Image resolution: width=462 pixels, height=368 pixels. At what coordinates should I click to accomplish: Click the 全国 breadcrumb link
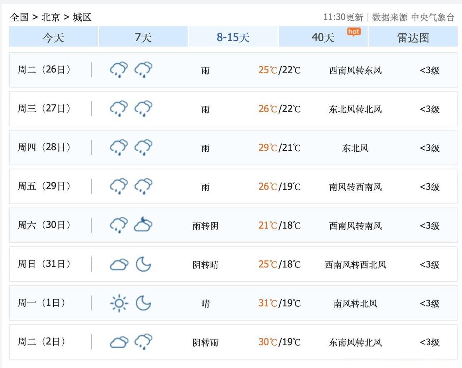pyautogui.click(x=19, y=17)
